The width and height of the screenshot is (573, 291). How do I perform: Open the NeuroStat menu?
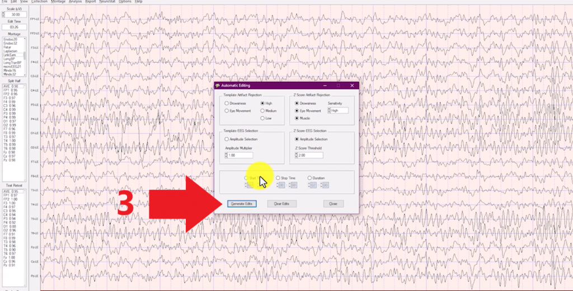click(x=107, y=2)
